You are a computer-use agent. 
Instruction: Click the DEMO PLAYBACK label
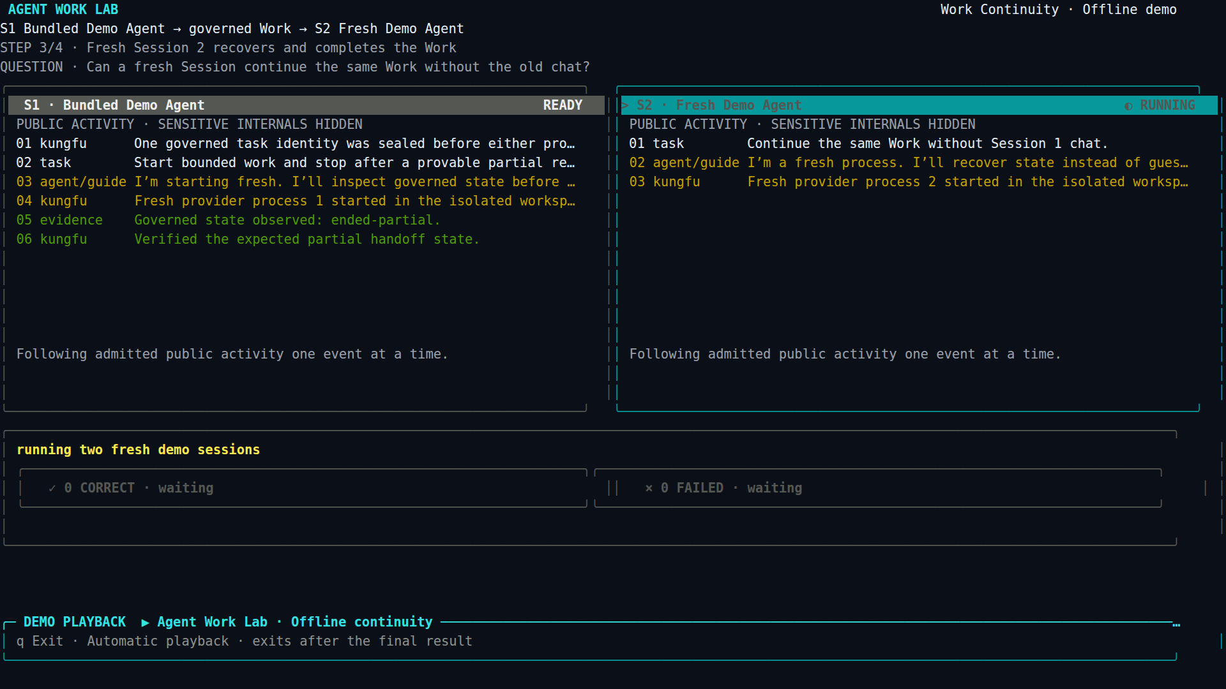pos(75,622)
